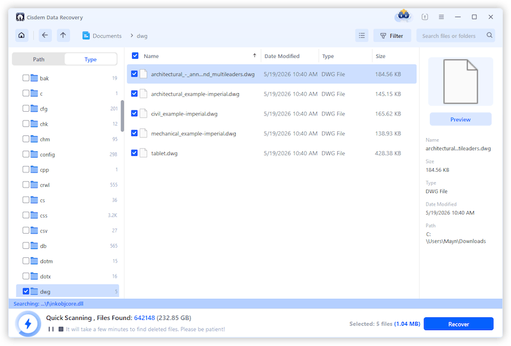Click the Preview button
The width and height of the screenshot is (511, 346).
pos(461,119)
